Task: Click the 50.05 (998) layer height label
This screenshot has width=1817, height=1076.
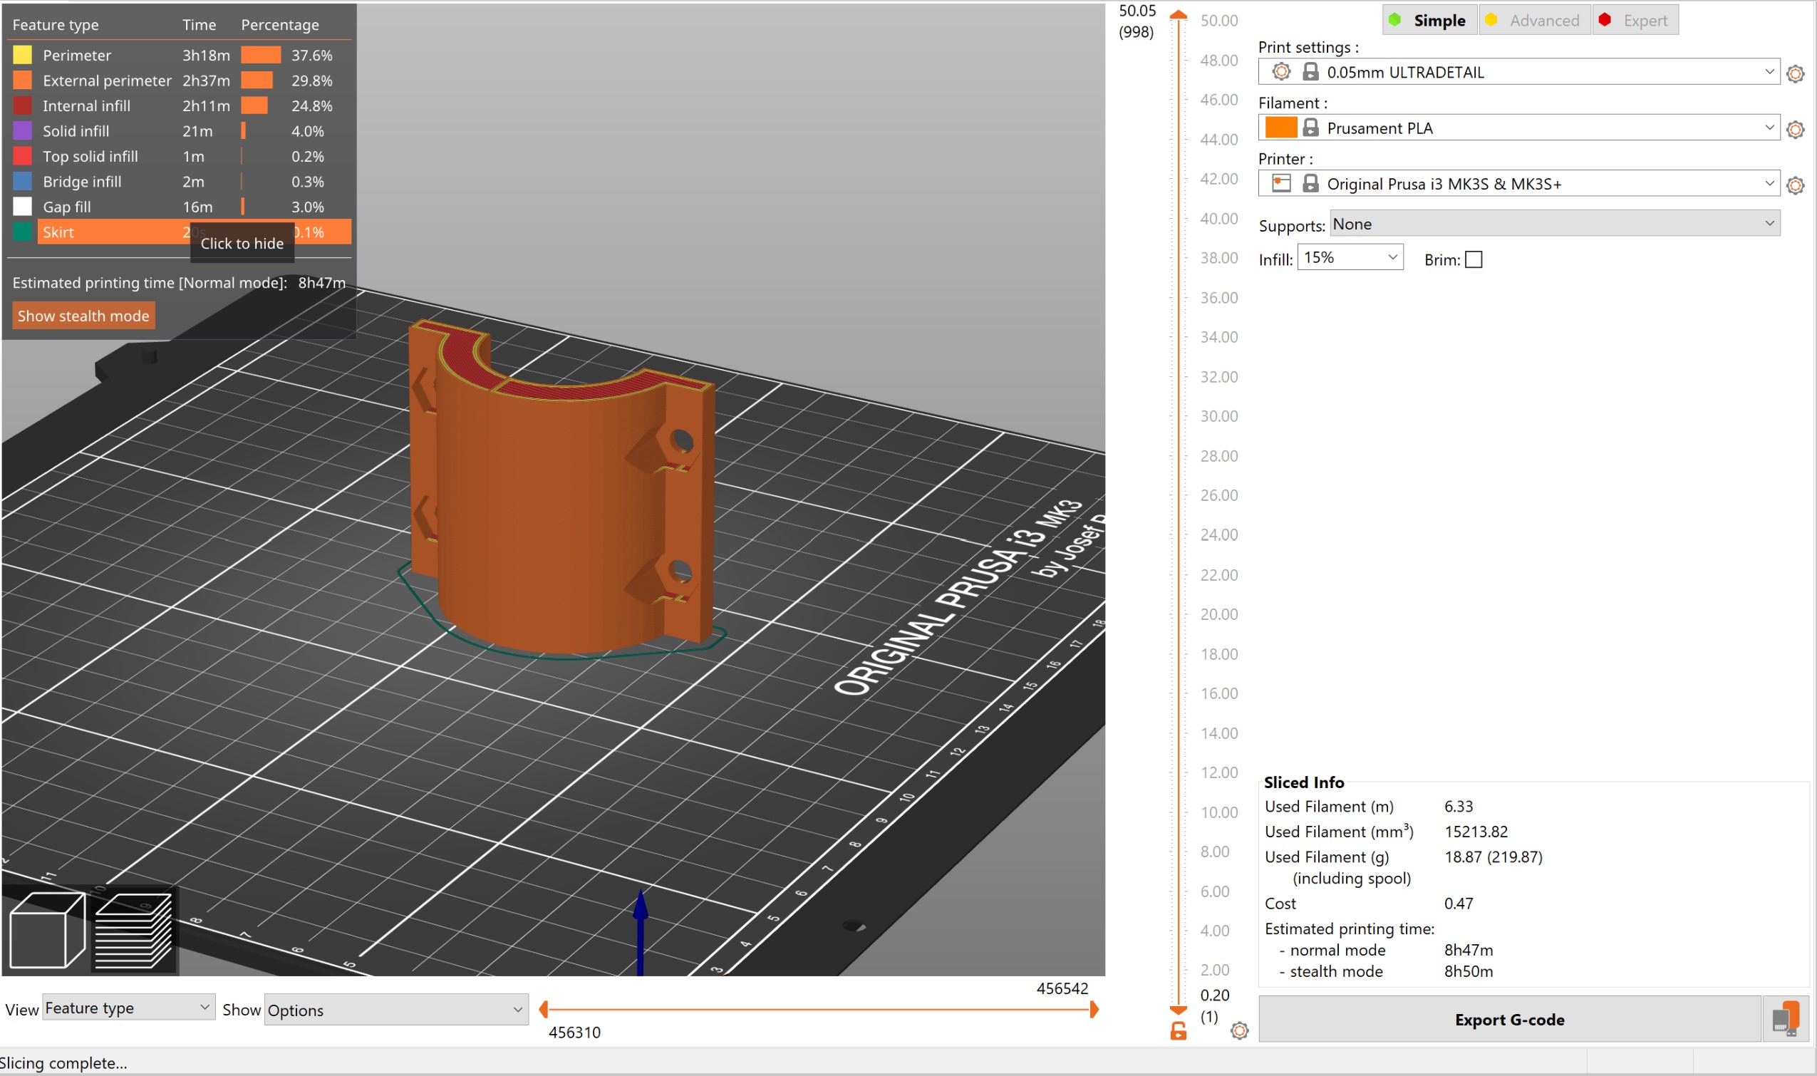Action: click(1137, 21)
